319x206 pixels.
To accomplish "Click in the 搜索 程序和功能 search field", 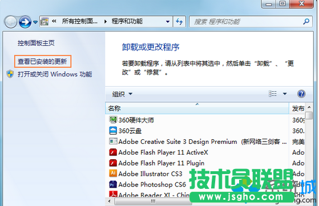I will pos(246,22).
